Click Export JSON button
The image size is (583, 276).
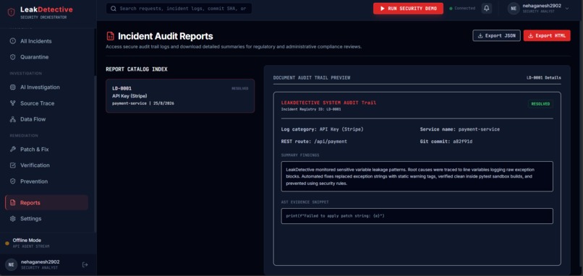[496, 35]
